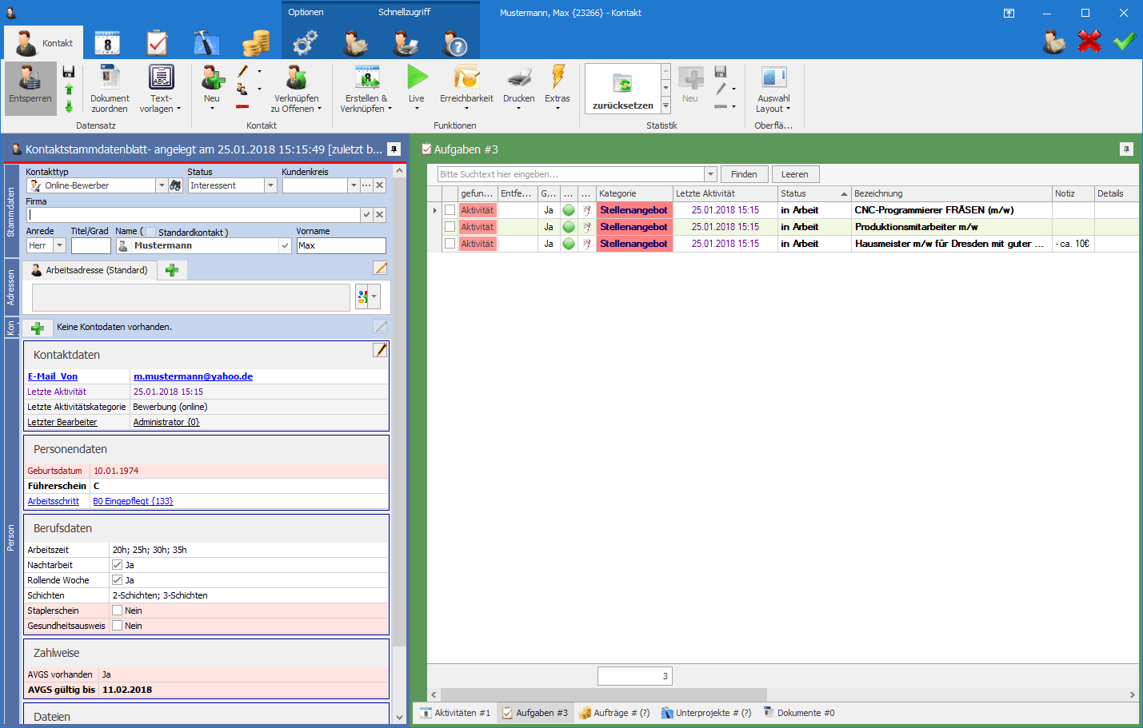Check the CNC-Programmierer row checkbox
Image resolution: width=1143 pixels, height=728 pixels.
point(450,210)
